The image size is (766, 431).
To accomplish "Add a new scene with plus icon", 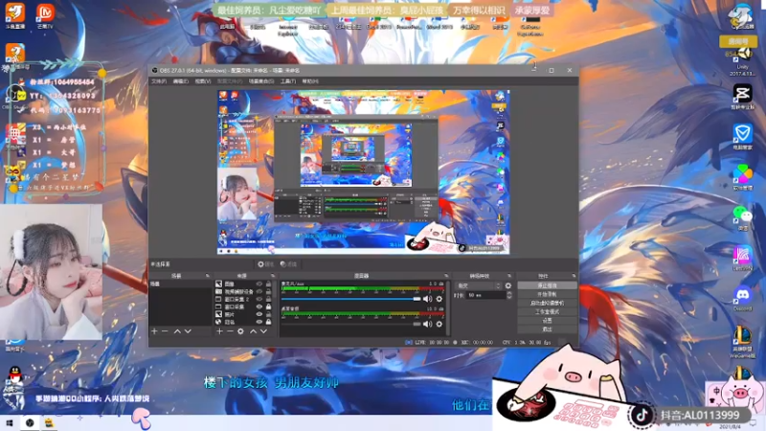I will (x=154, y=331).
